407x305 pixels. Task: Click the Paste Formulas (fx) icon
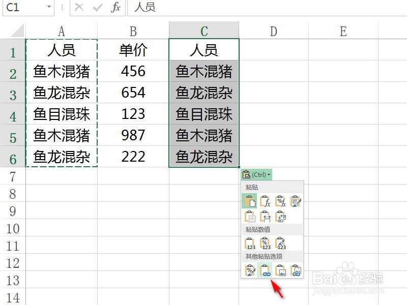[x=265, y=201]
